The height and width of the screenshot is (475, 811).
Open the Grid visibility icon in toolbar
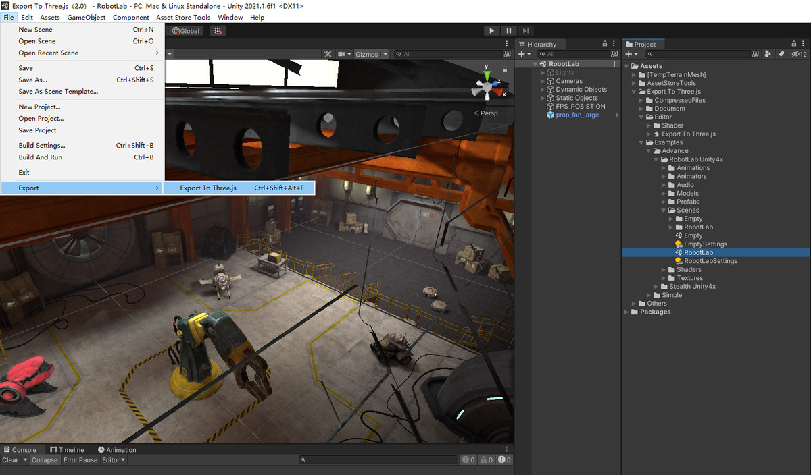pos(218,30)
